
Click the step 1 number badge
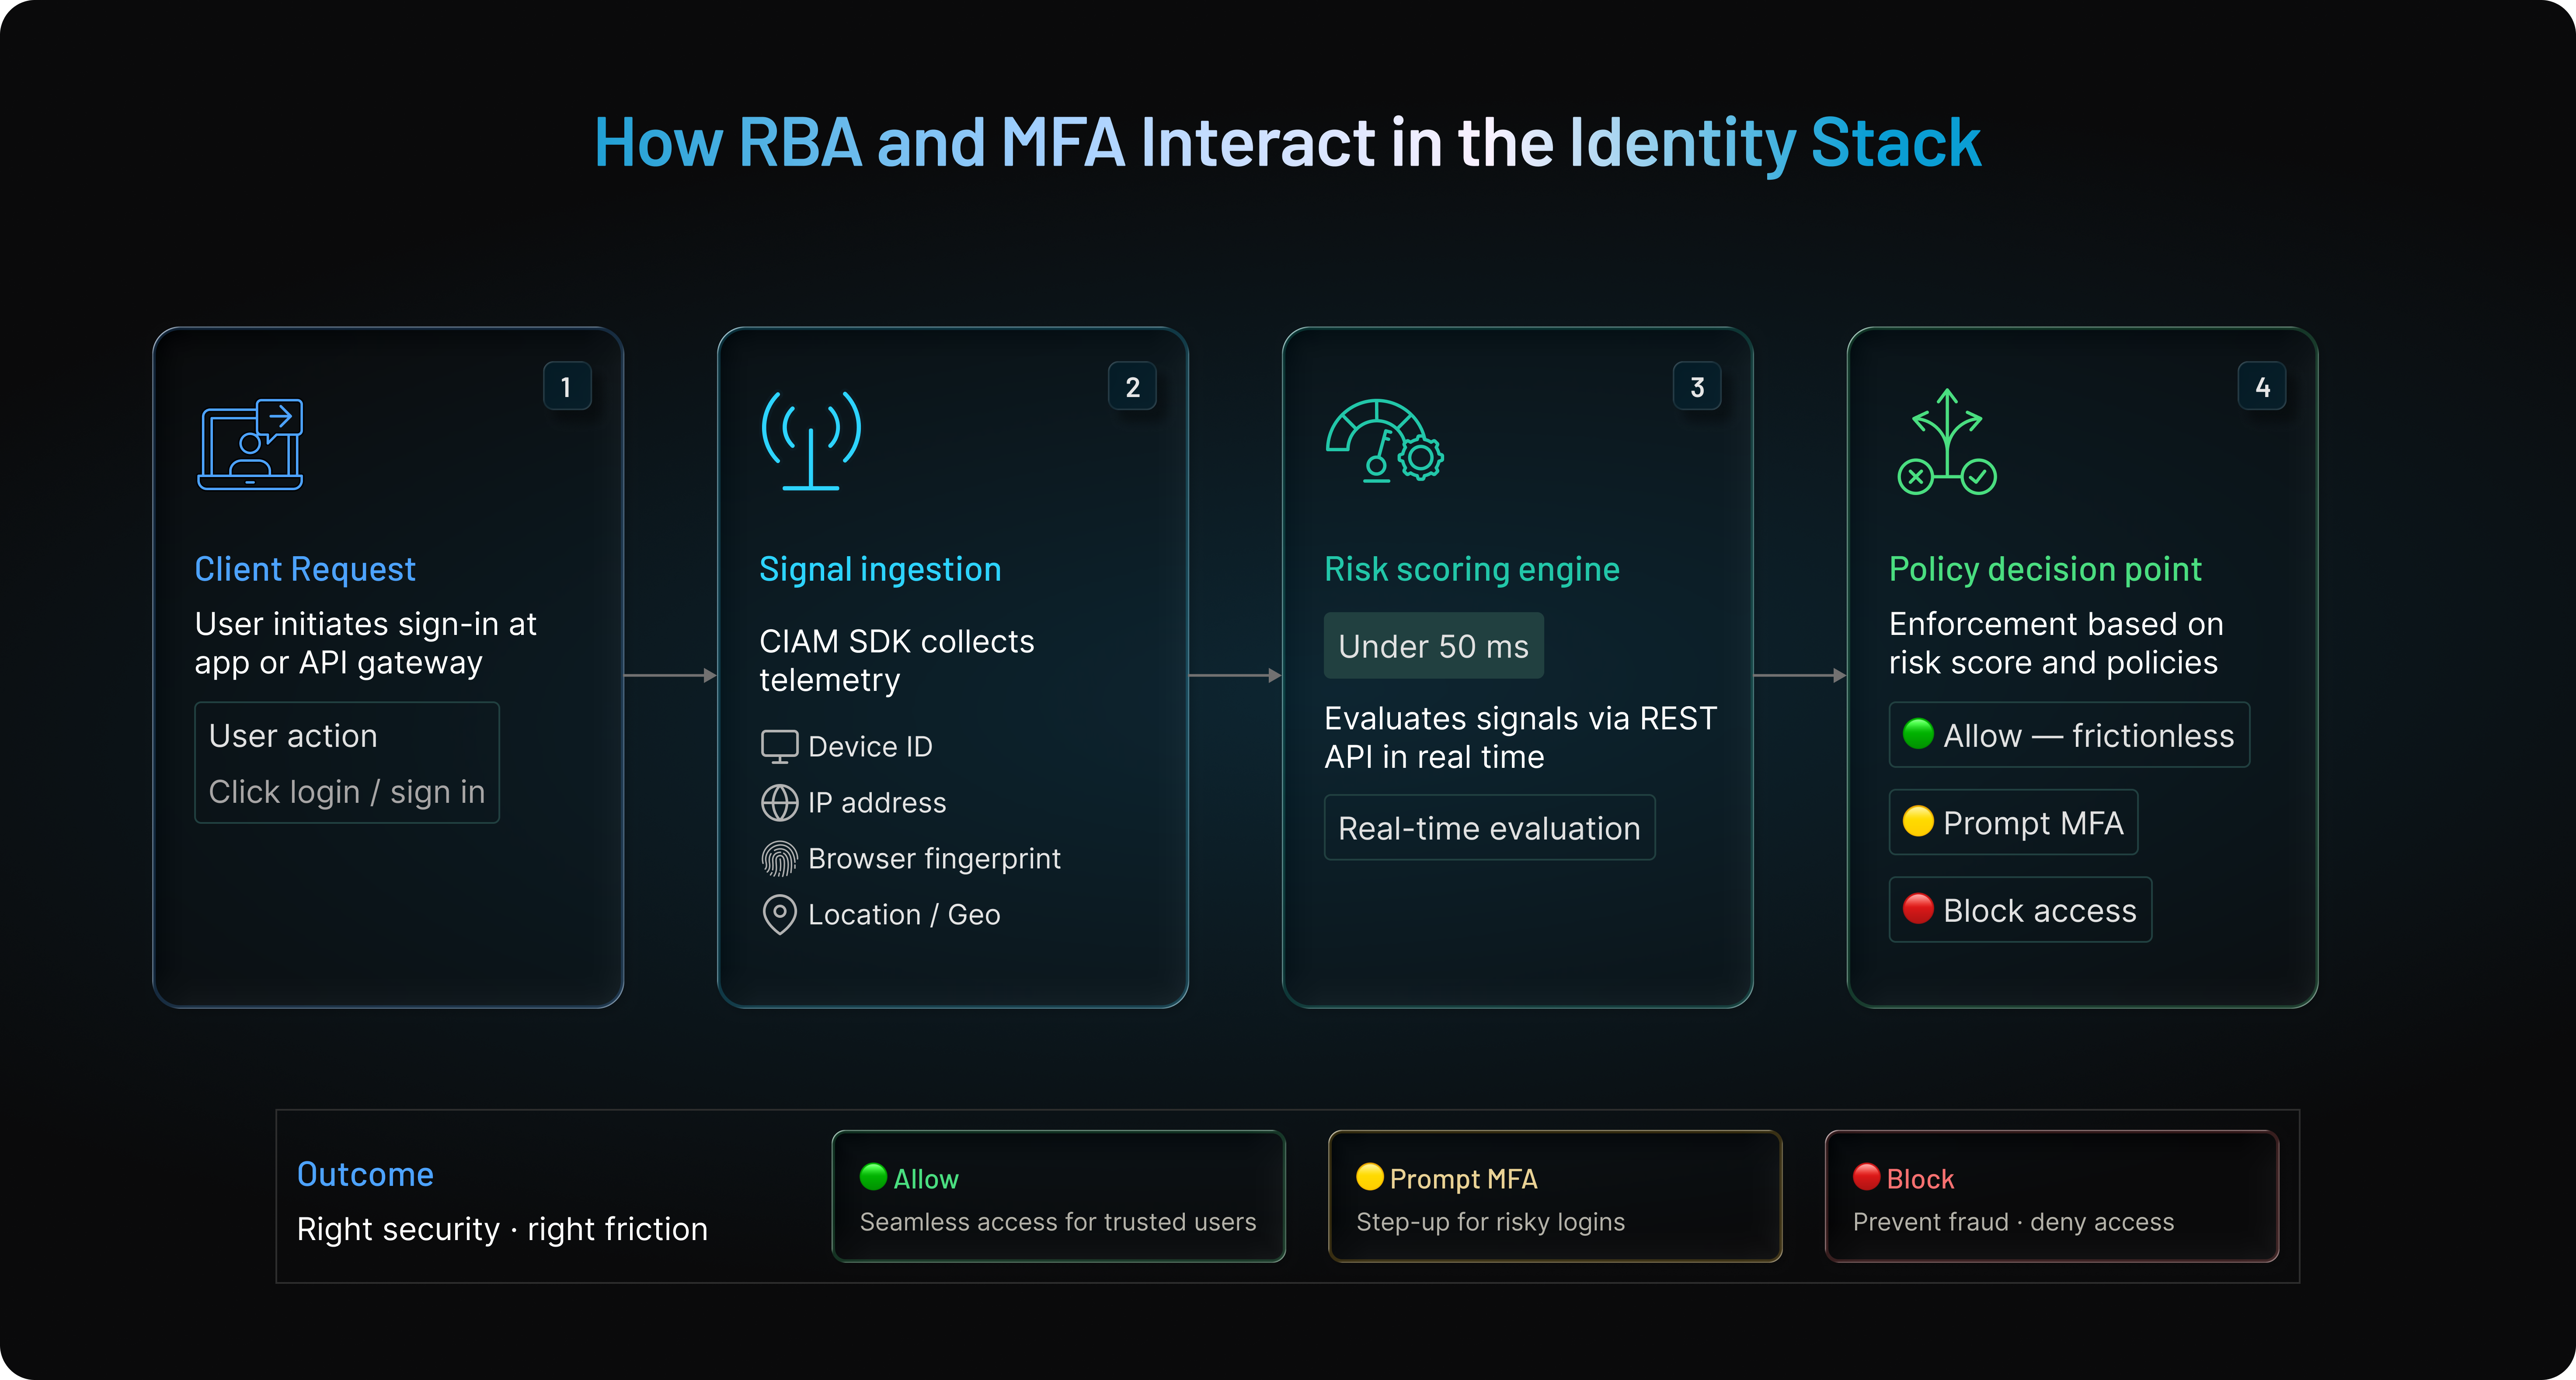567,386
